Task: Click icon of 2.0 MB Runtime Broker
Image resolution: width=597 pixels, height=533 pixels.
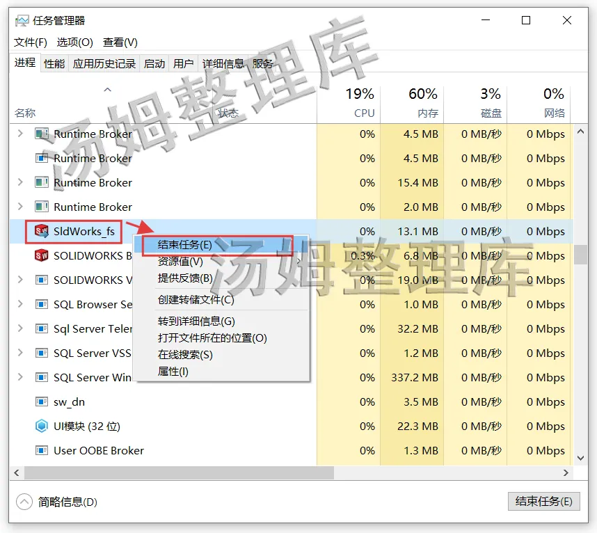Action: click(x=42, y=207)
